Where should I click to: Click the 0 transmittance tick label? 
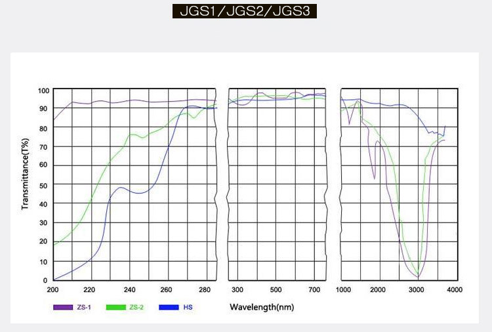click(x=45, y=280)
